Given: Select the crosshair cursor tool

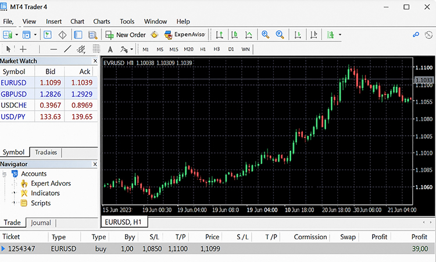Looking at the screenshot, I should pyautogui.click(x=23, y=49).
